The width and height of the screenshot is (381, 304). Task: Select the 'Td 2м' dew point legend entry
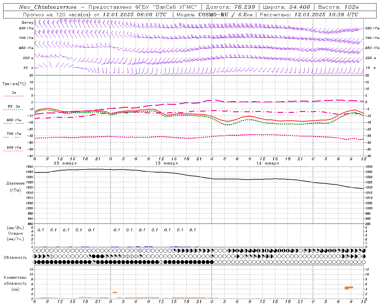coord(14,106)
